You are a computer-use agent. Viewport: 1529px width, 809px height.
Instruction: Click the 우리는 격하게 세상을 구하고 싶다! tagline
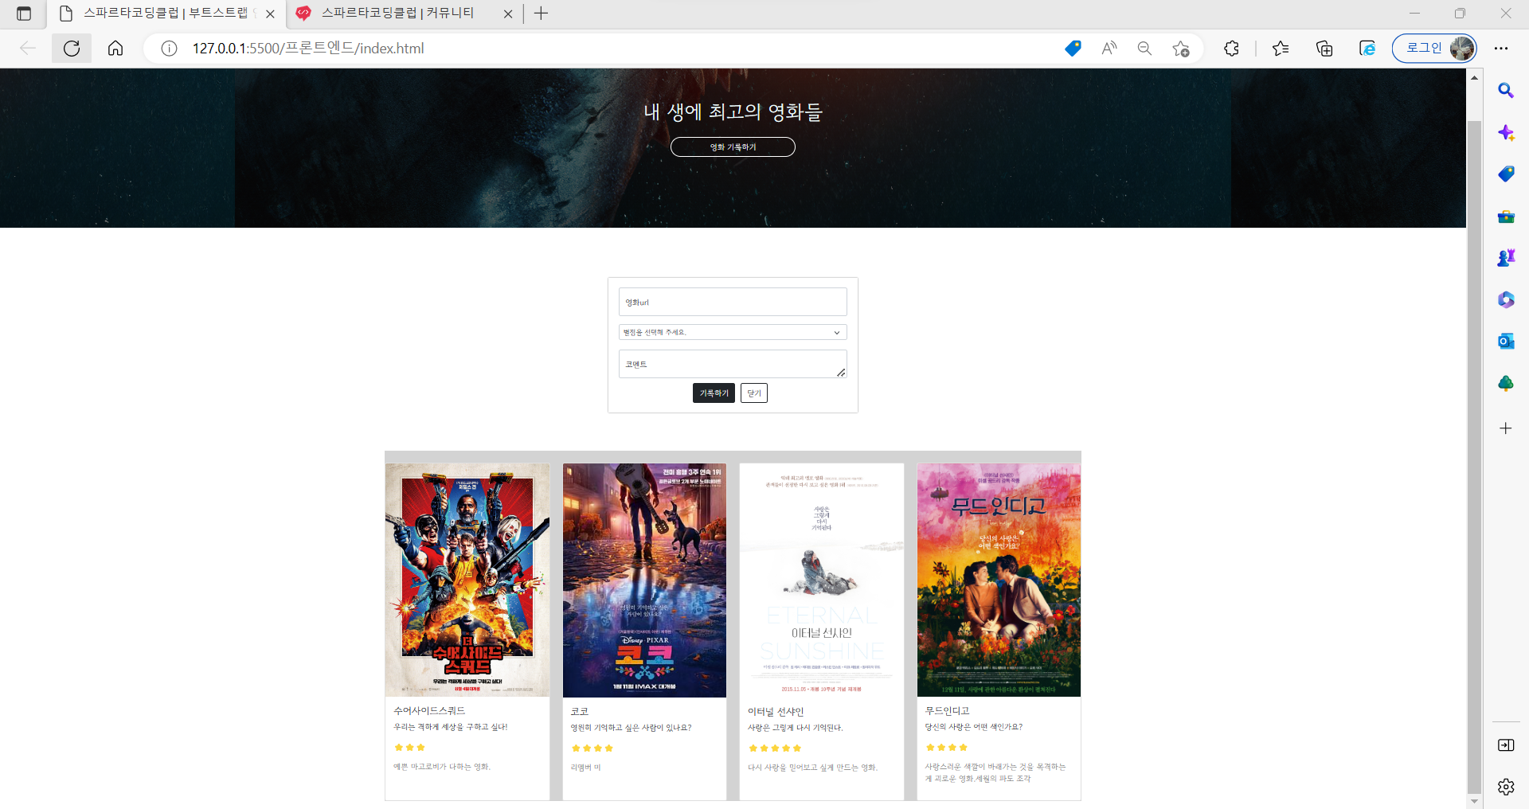point(450,727)
